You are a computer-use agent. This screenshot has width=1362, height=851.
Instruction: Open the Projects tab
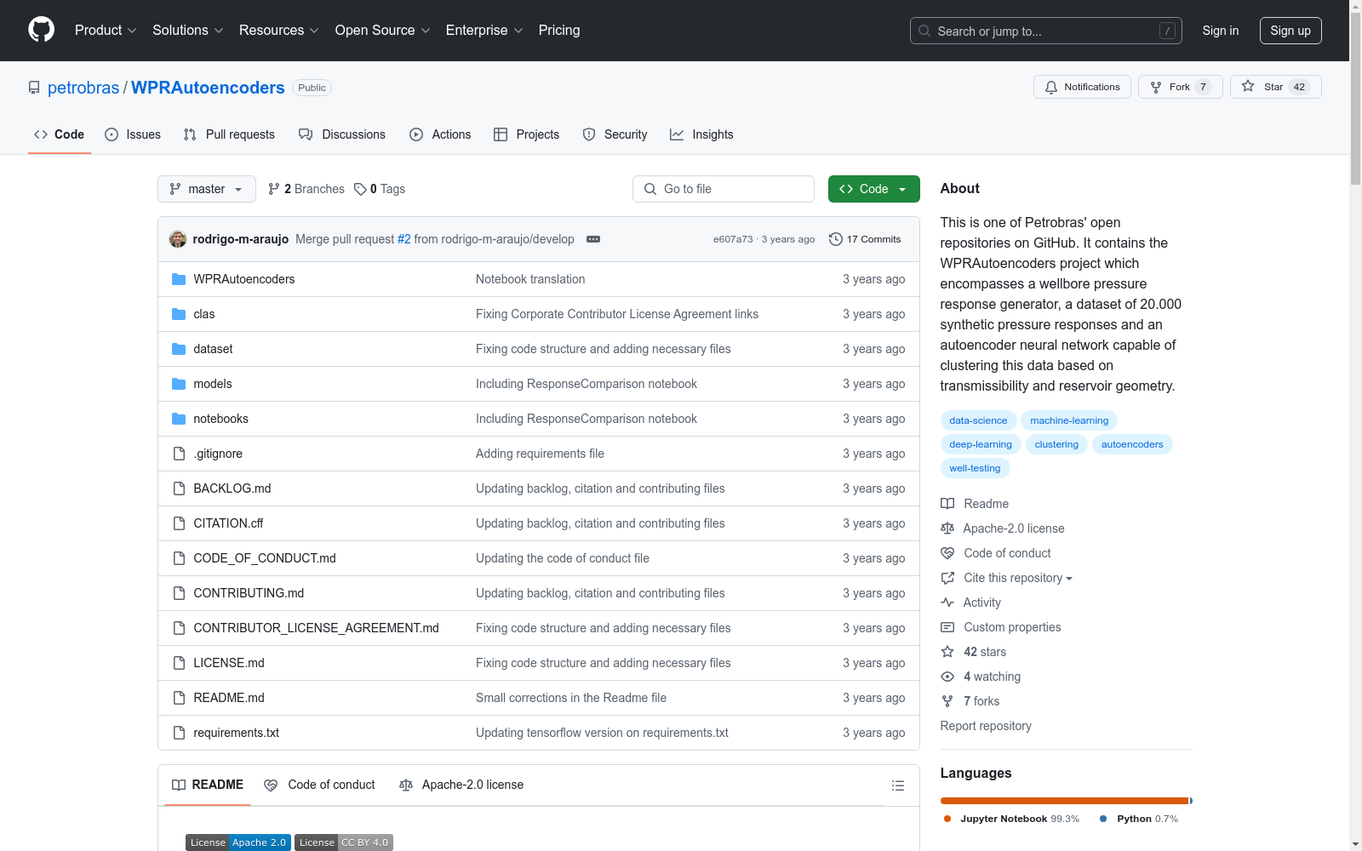coord(526,134)
